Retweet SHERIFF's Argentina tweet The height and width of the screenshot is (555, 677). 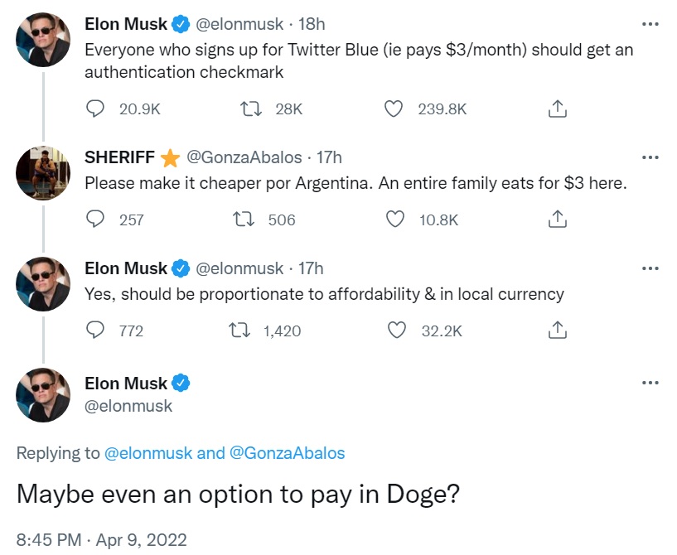coord(244,219)
